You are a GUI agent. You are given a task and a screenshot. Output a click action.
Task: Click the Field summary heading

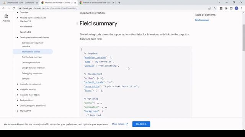click(x=98, y=24)
